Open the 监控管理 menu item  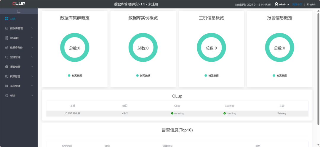[x=19, y=57]
